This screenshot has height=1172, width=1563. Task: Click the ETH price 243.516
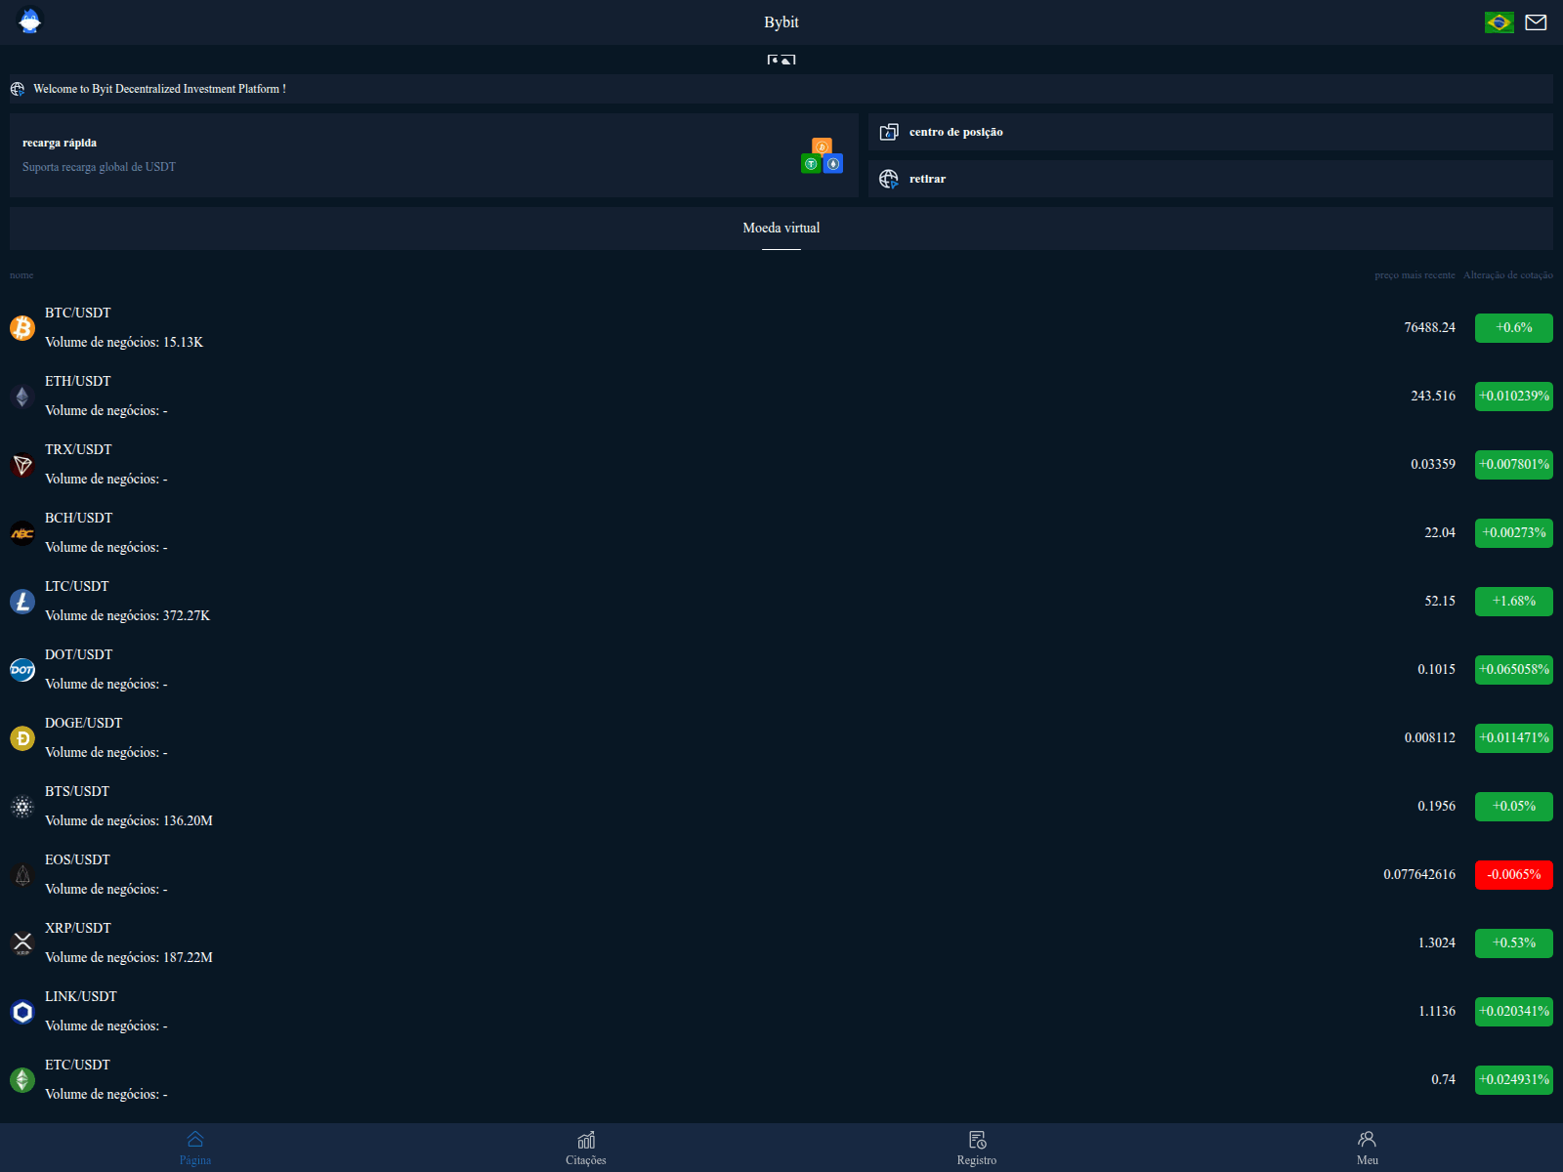coord(1433,397)
